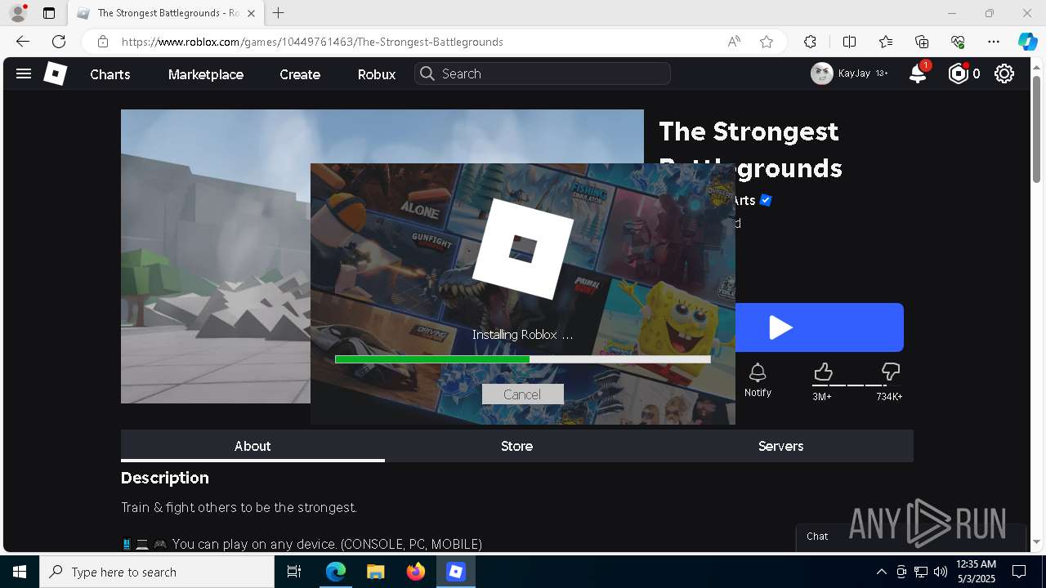Dislike the game with thumbs down
This screenshot has width=1046, height=588.
890,373
